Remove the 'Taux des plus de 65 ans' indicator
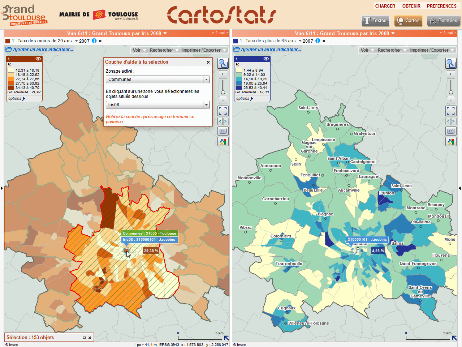The height and width of the screenshot is (347, 462). point(324,41)
